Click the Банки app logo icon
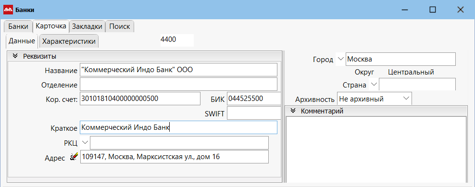The image size is (475, 187). click(x=8, y=10)
